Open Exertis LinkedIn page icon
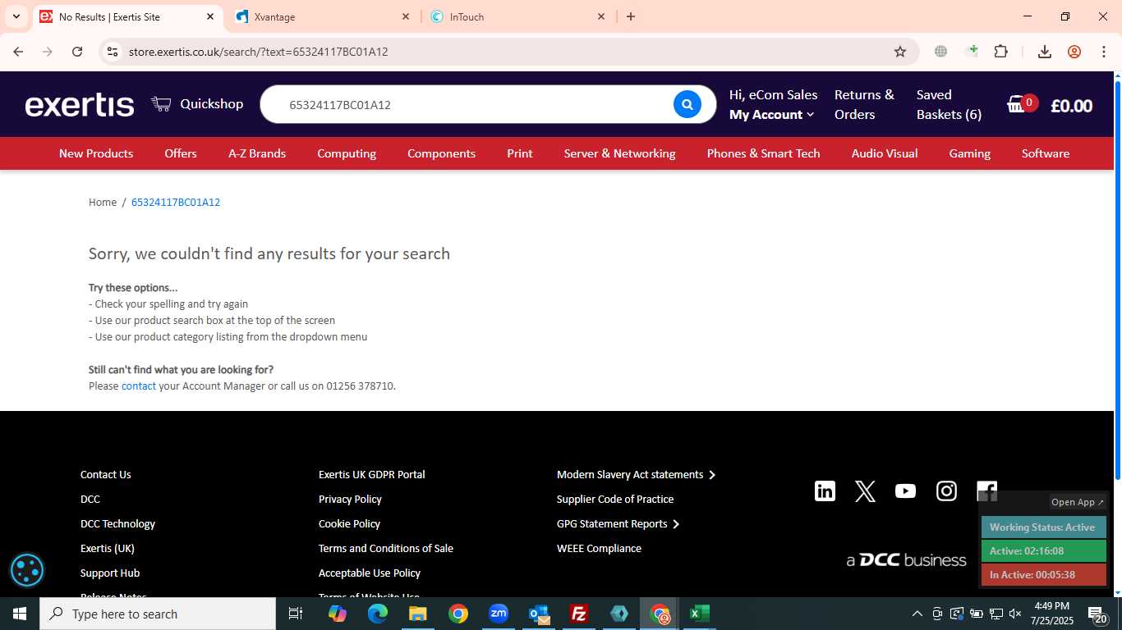 point(825,491)
